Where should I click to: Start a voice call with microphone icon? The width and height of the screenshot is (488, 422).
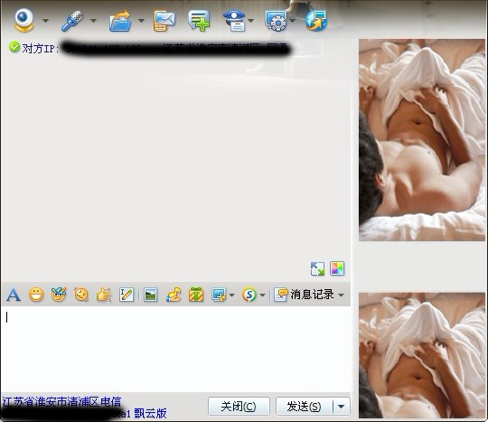[x=72, y=21]
